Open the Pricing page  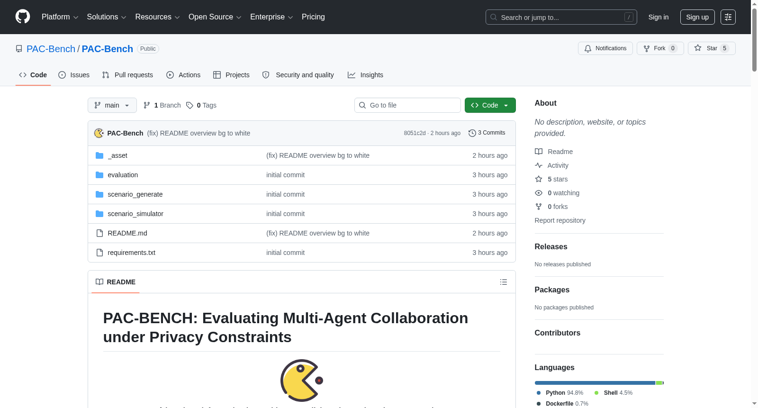pyautogui.click(x=313, y=17)
